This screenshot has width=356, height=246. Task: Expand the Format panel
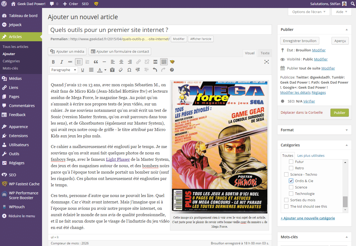click(x=346, y=130)
